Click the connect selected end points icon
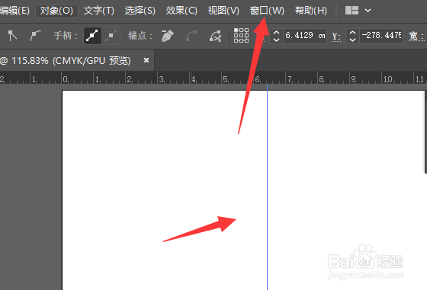Viewport: 427px width, 290px height. point(191,36)
